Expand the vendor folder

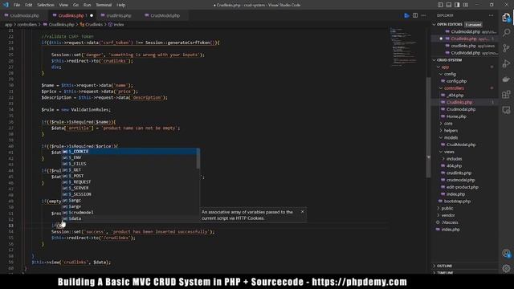439,215
